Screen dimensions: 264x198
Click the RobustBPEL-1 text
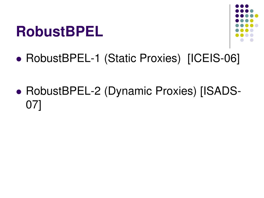tap(63, 58)
